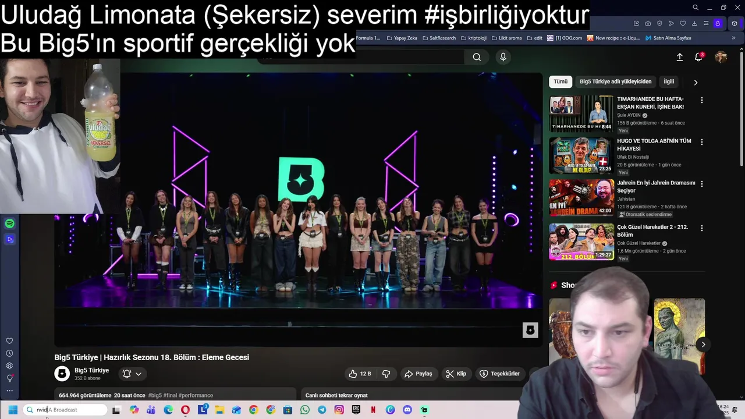The height and width of the screenshot is (419, 745).
Task: Open Discord from the taskbar
Action: click(407, 410)
